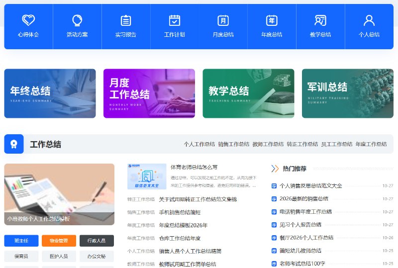The height and width of the screenshot is (268, 398).
Task: Click the 月 icon above 月度总结
Action: 223,20
